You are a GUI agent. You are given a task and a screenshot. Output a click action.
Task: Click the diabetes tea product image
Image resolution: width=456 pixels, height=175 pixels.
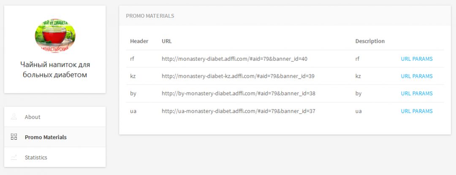click(x=55, y=36)
